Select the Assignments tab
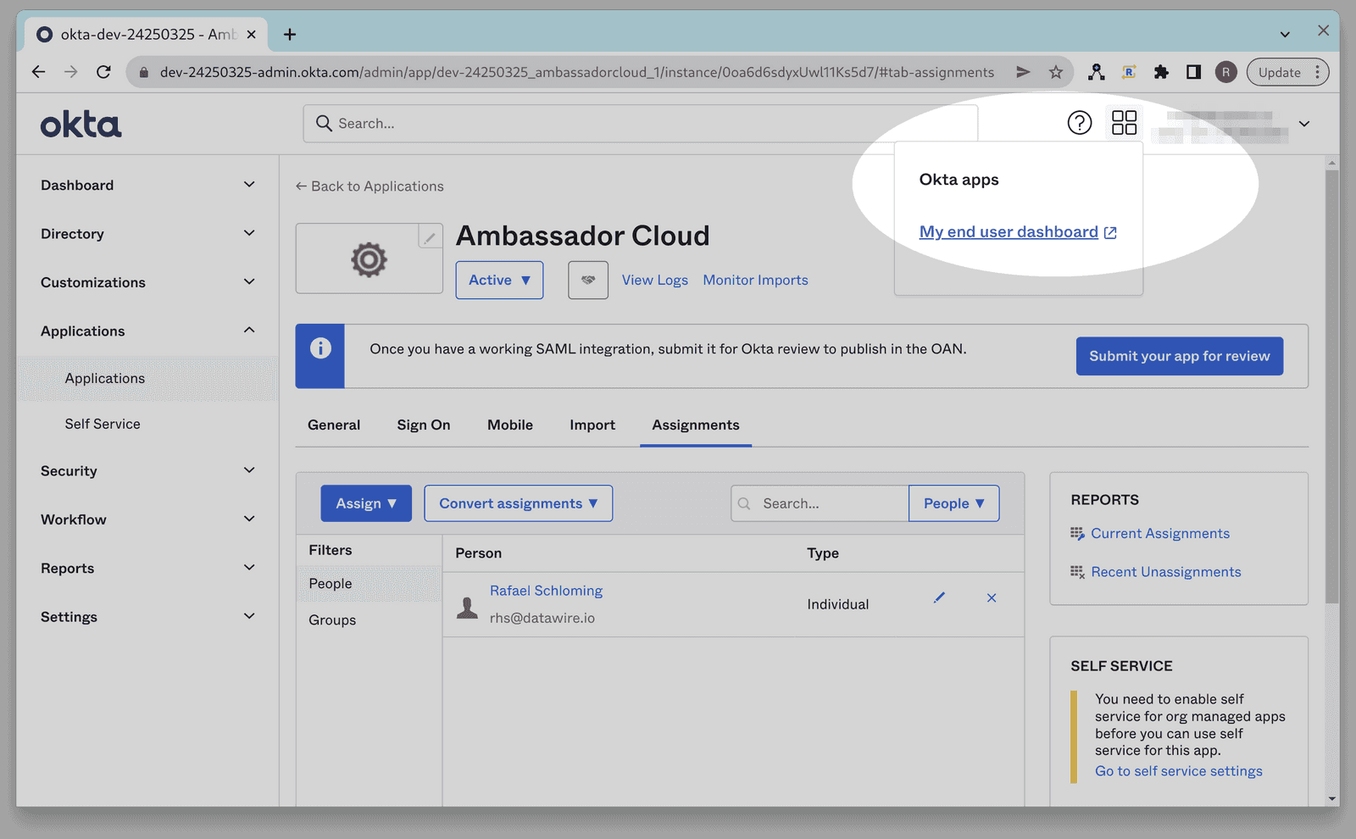Screen dimensions: 1356x839 (x=696, y=425)
